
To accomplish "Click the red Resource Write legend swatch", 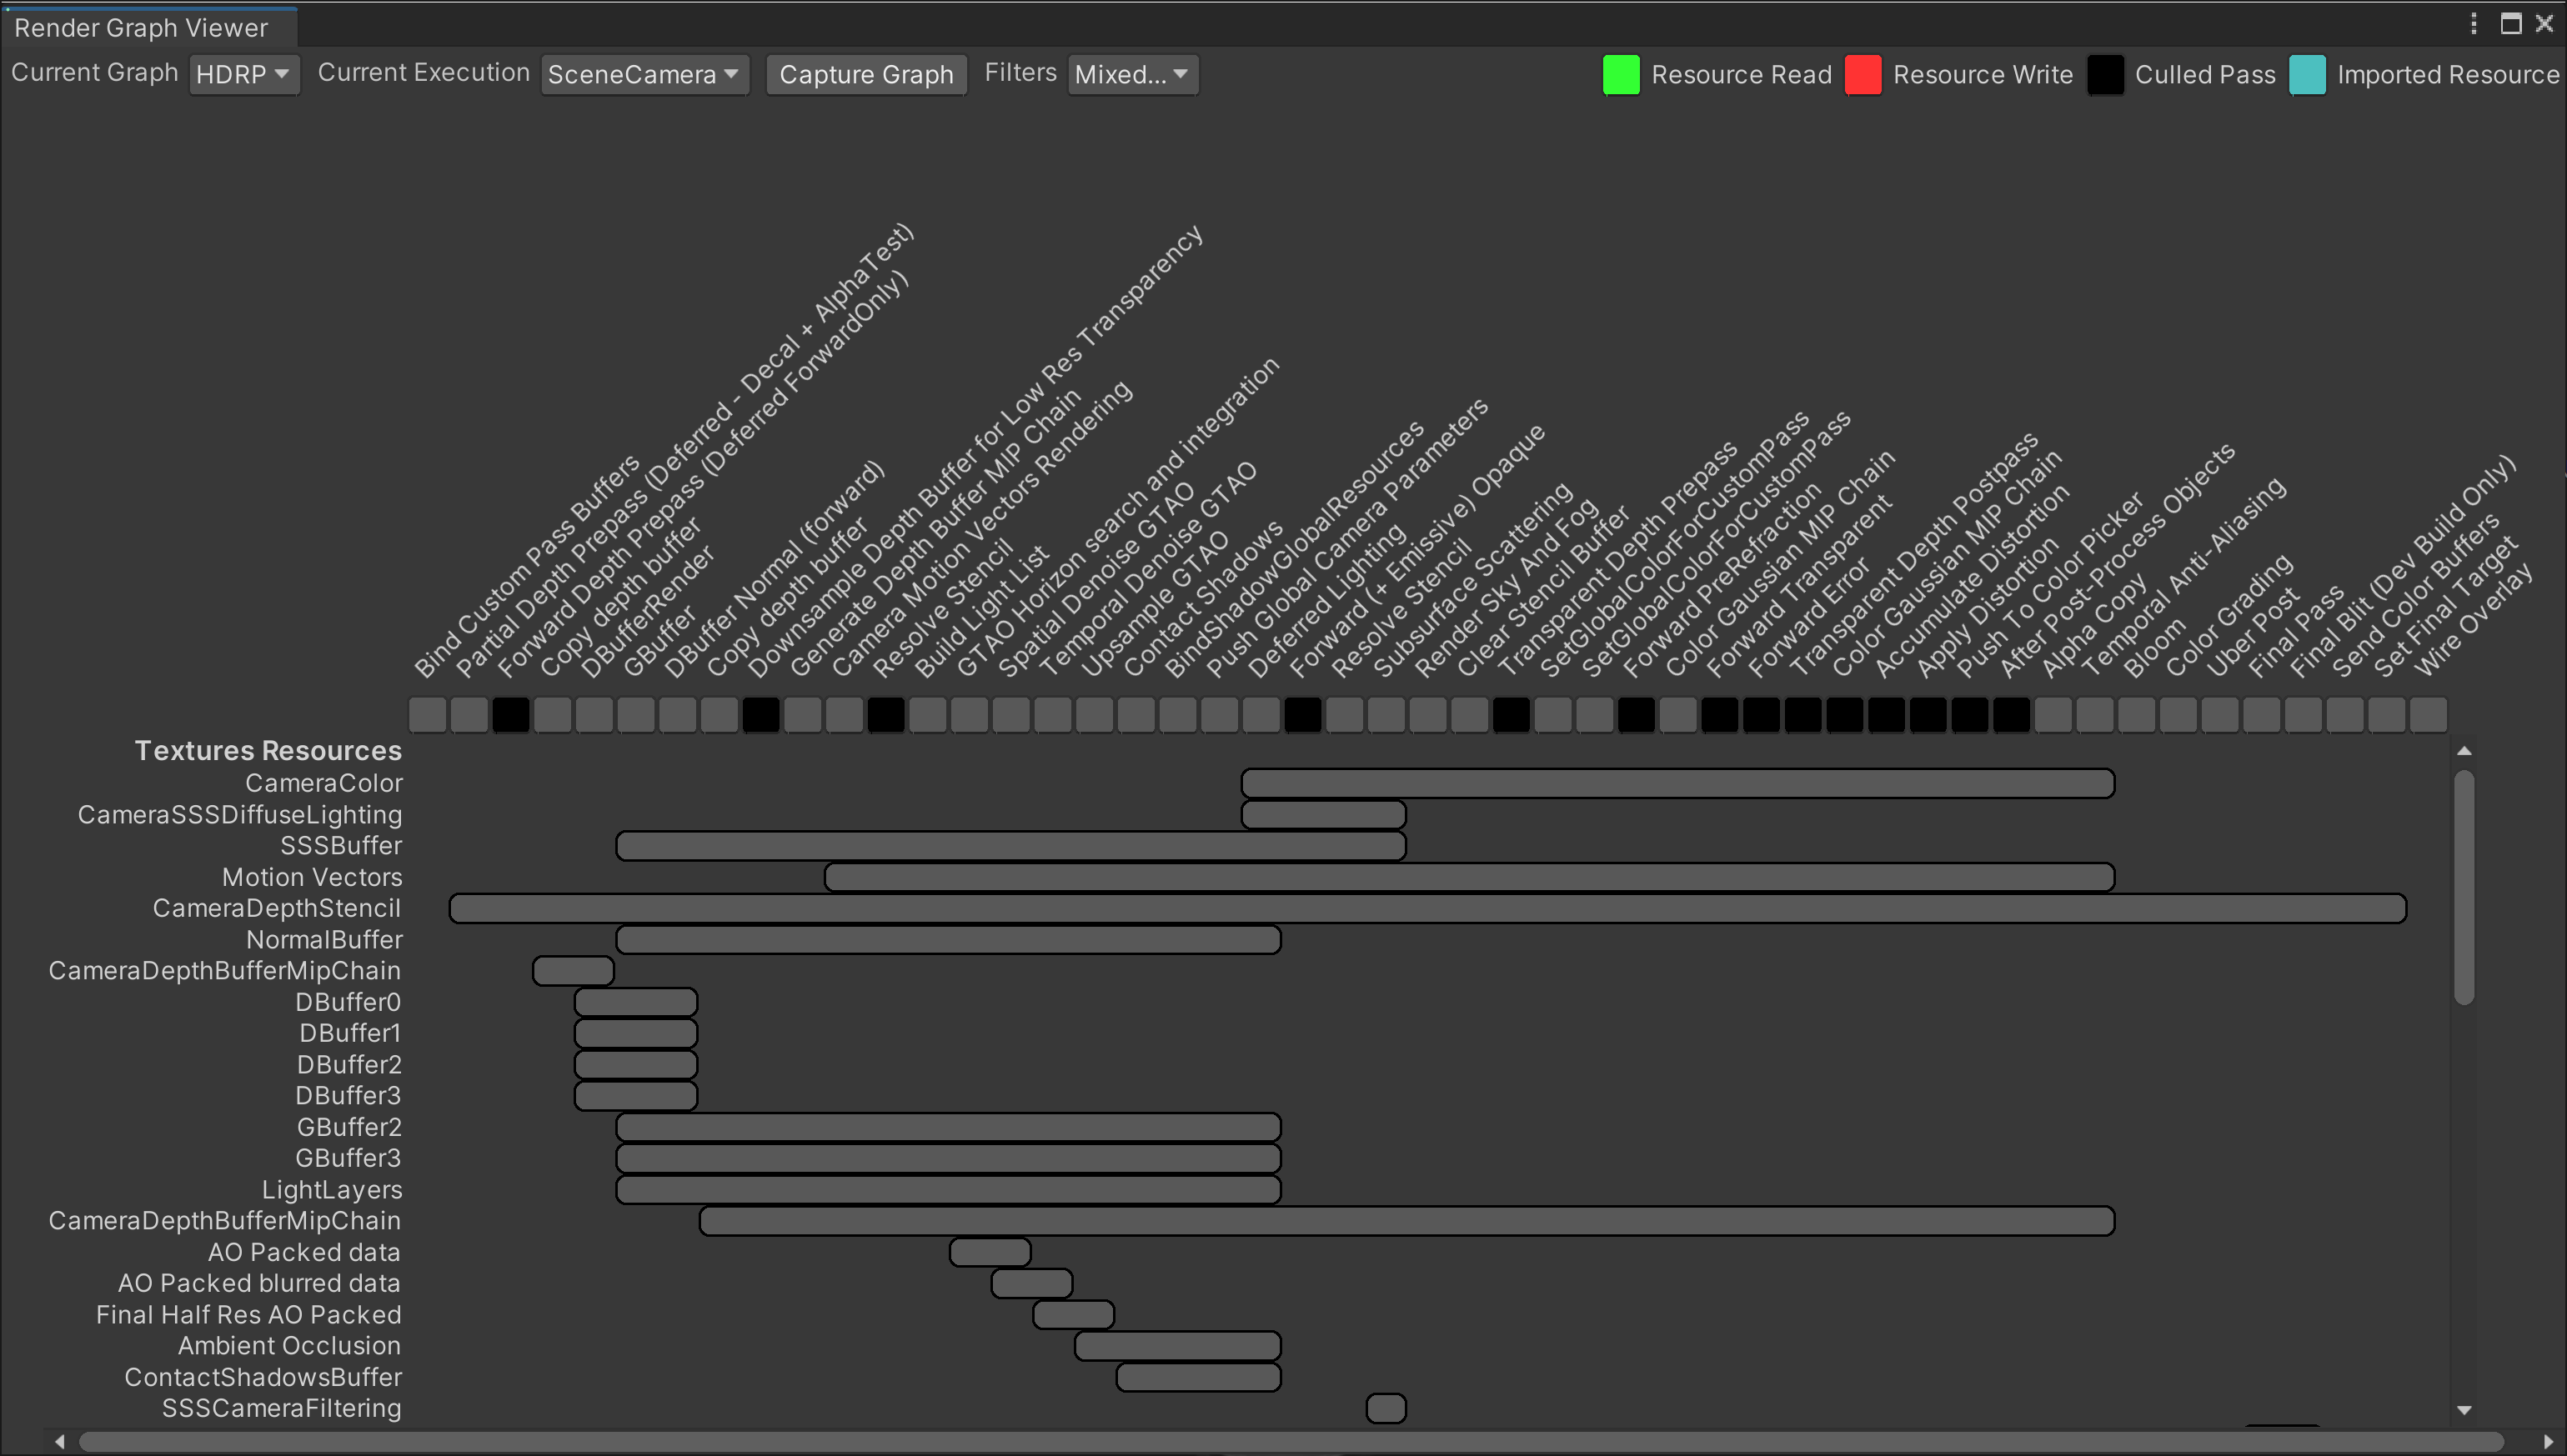I will click(1862, 75).
